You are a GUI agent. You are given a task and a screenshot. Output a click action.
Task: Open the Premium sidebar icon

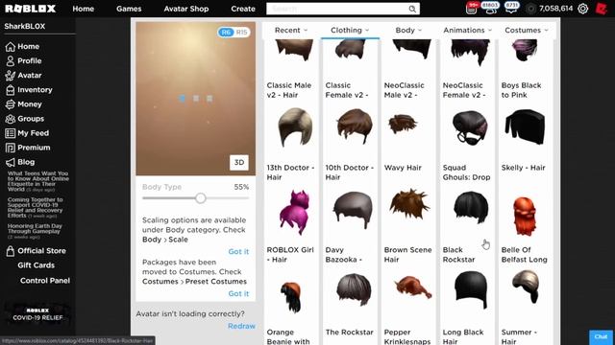11,148
